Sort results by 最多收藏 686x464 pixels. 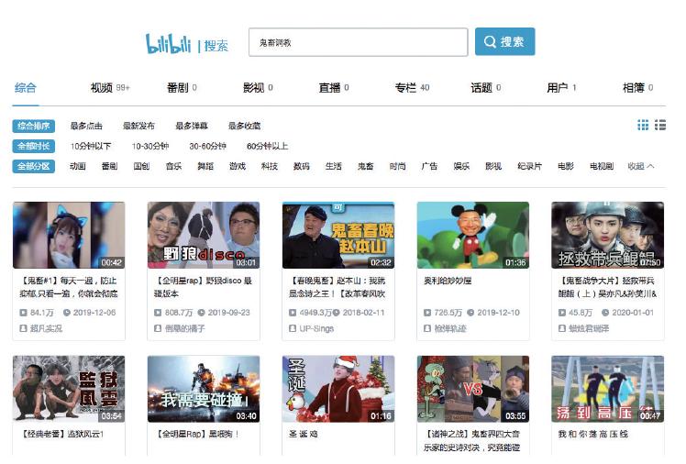244,126
